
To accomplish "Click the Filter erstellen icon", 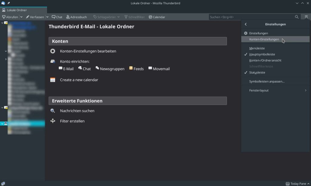I will click(53, 121).
